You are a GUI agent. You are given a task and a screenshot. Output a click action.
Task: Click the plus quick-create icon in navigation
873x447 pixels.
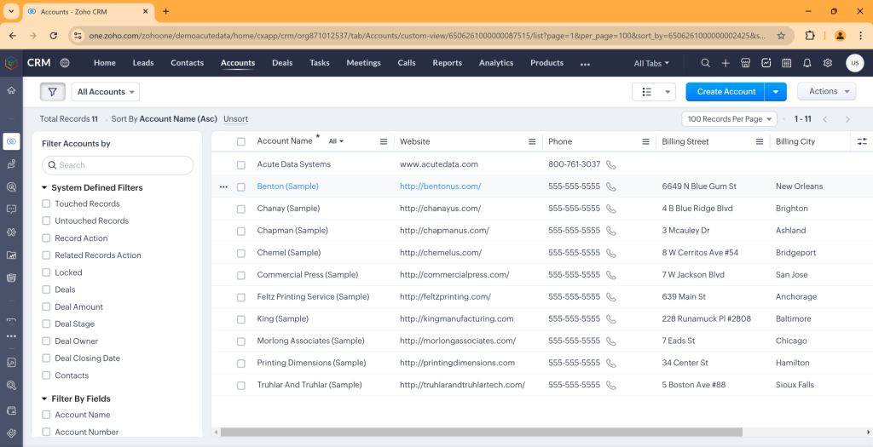(726, 63)
